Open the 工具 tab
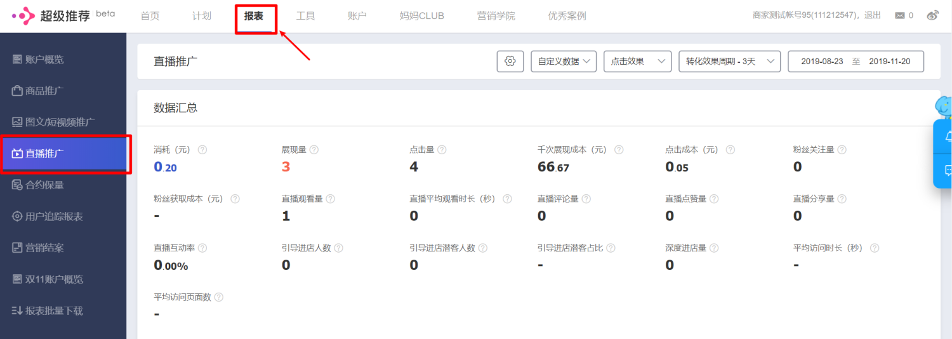Screen dimensions: 952x339 [305, 16]
